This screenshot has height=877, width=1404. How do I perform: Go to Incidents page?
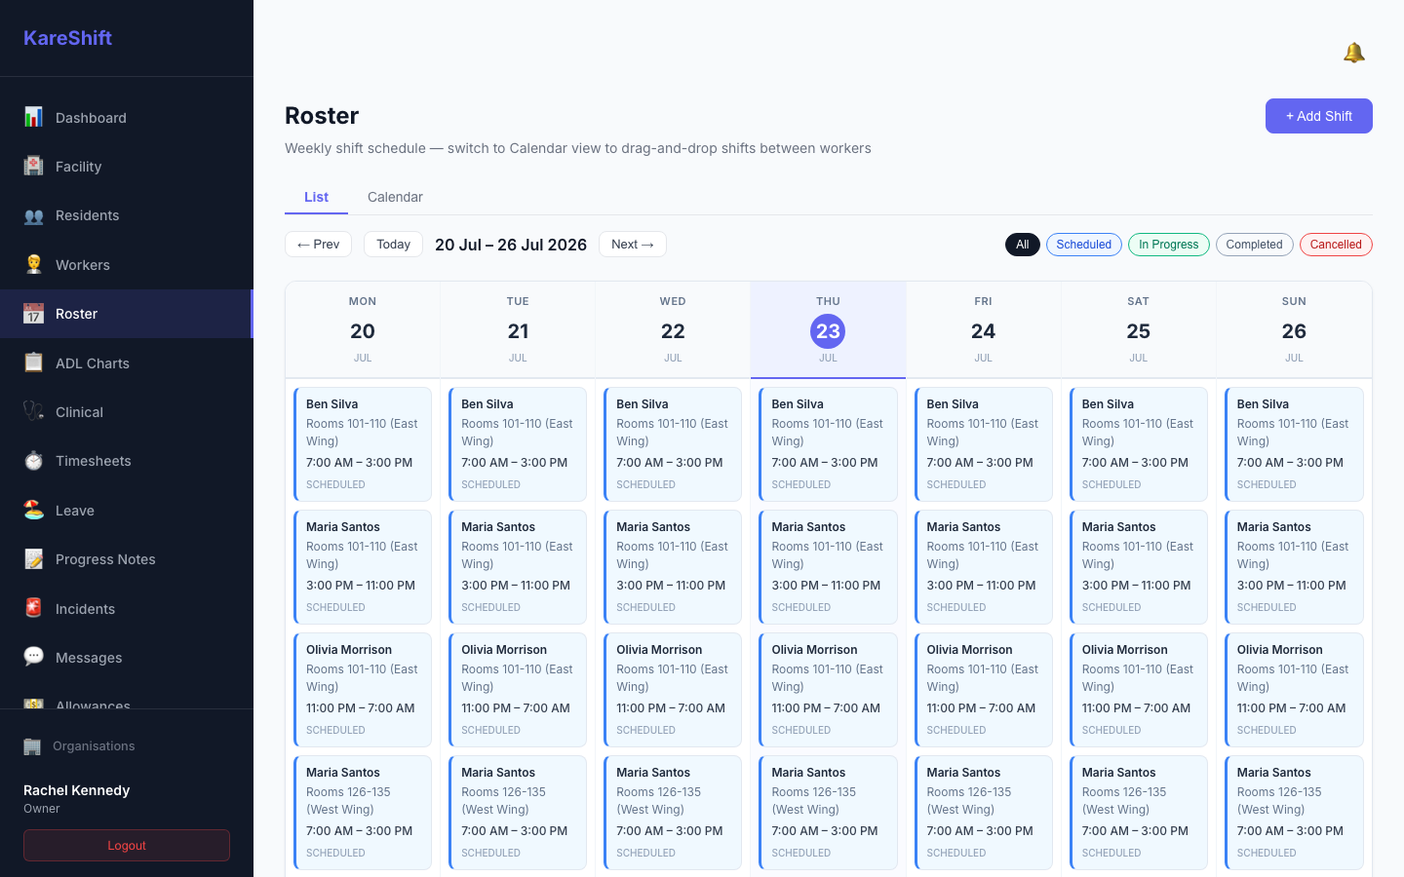click(127, 609)
